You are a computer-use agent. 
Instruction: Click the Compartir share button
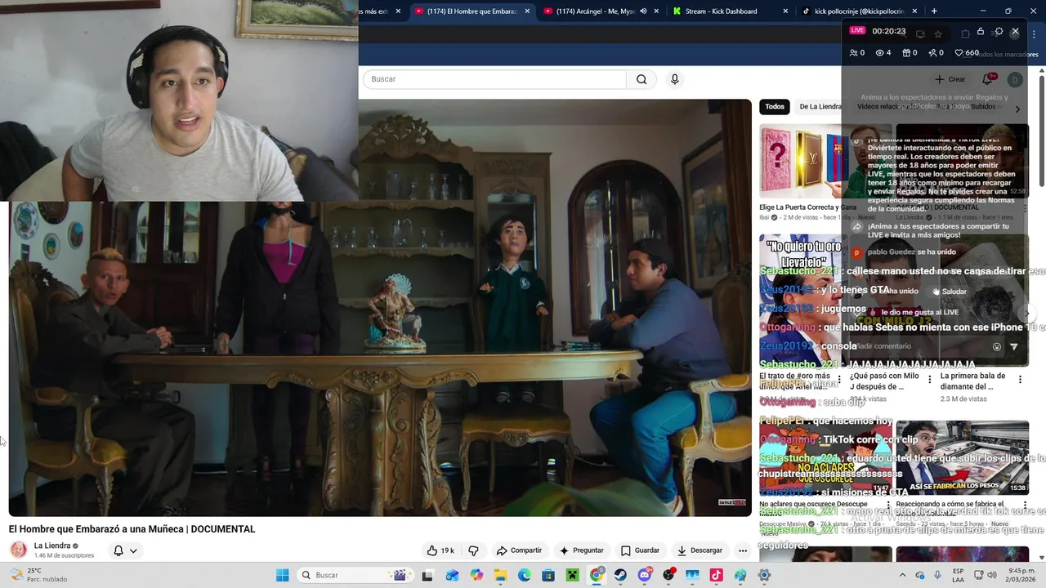pos(519,550)
